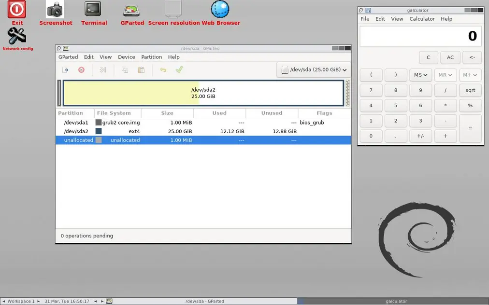Click the taskbar show-desktop icon
489x305 pixels.
click(x=109, y=301)
